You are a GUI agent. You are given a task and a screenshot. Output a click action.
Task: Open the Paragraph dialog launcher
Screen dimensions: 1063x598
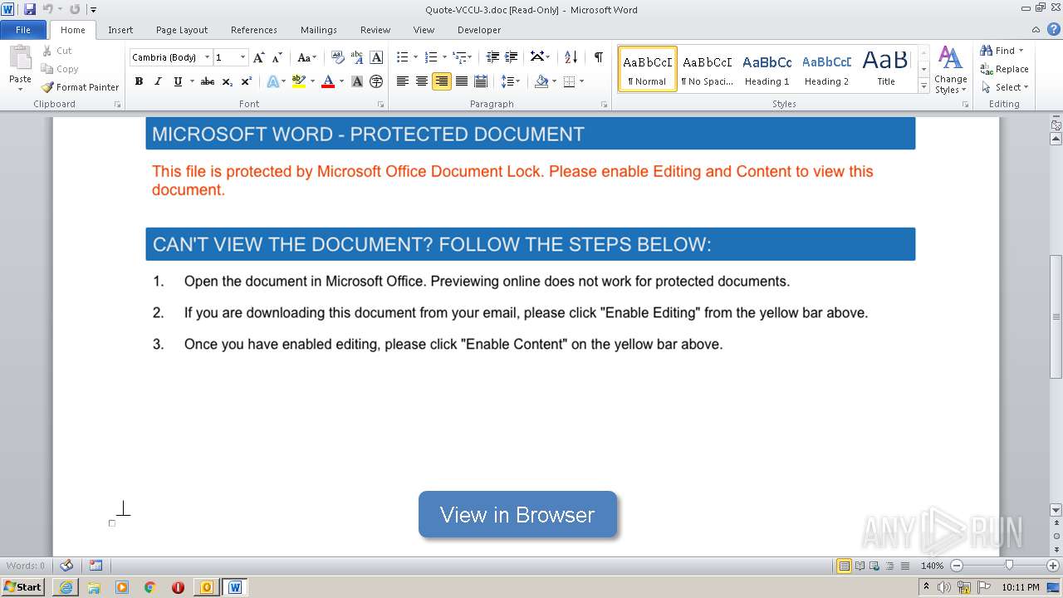click(x=604, y=105)
